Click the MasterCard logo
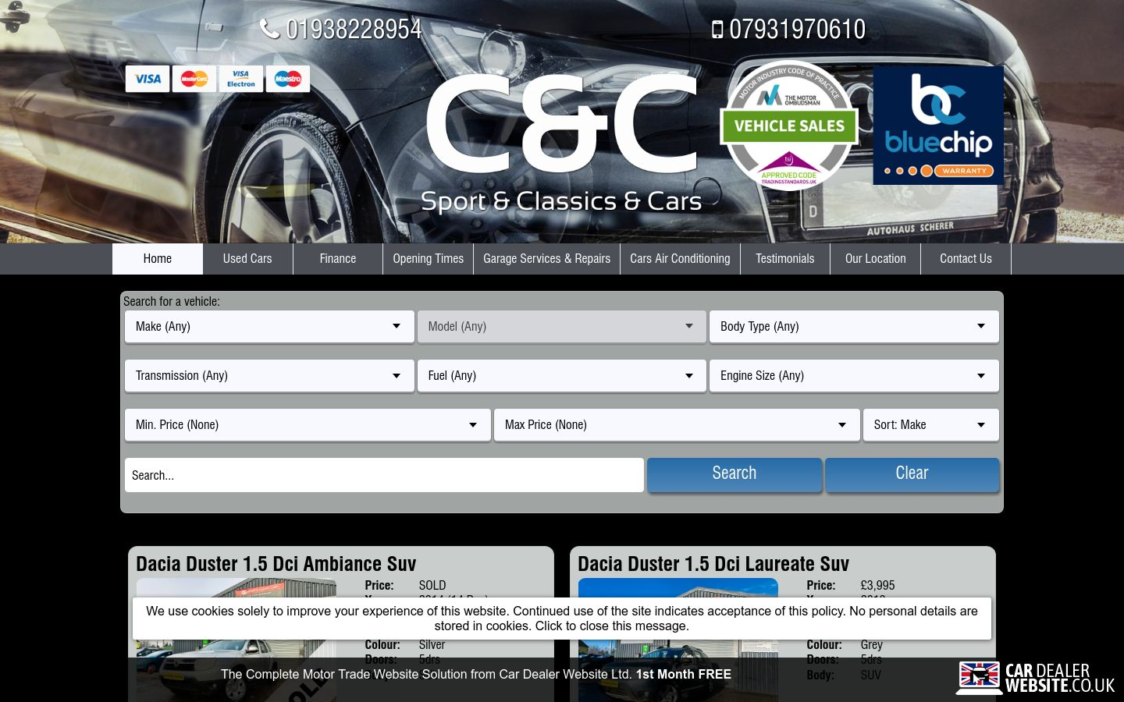Viewport: 1124px width, 702px height. click(x=194, y=79)
